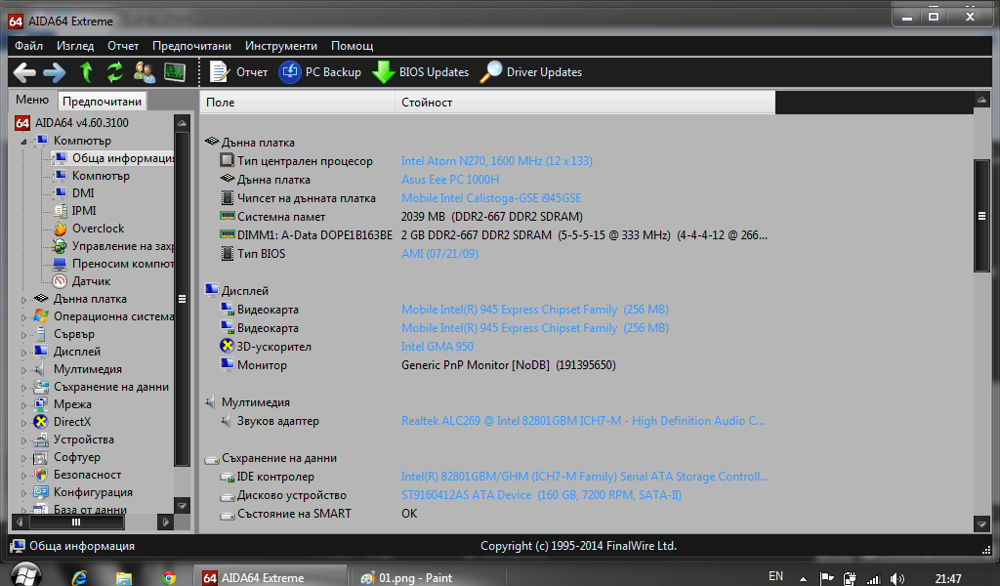1000x586 pixels.
Task: Switch to the Предпочитани side tab
Action: click(x=102, y=101)
